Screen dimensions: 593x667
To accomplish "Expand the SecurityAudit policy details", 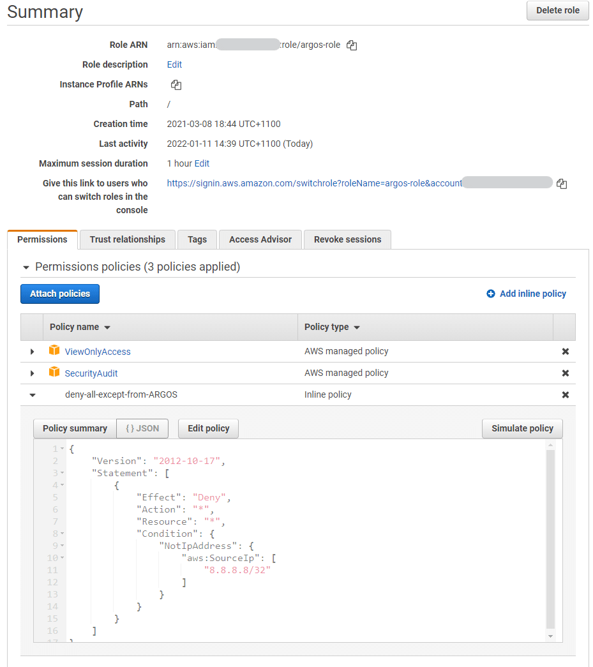I will [x=32, y=372].
